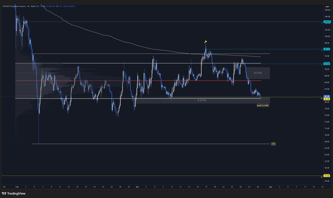Screen dimensions: 333x198
Task: Click the Mar label on the time axis
Action: point(137,187)
